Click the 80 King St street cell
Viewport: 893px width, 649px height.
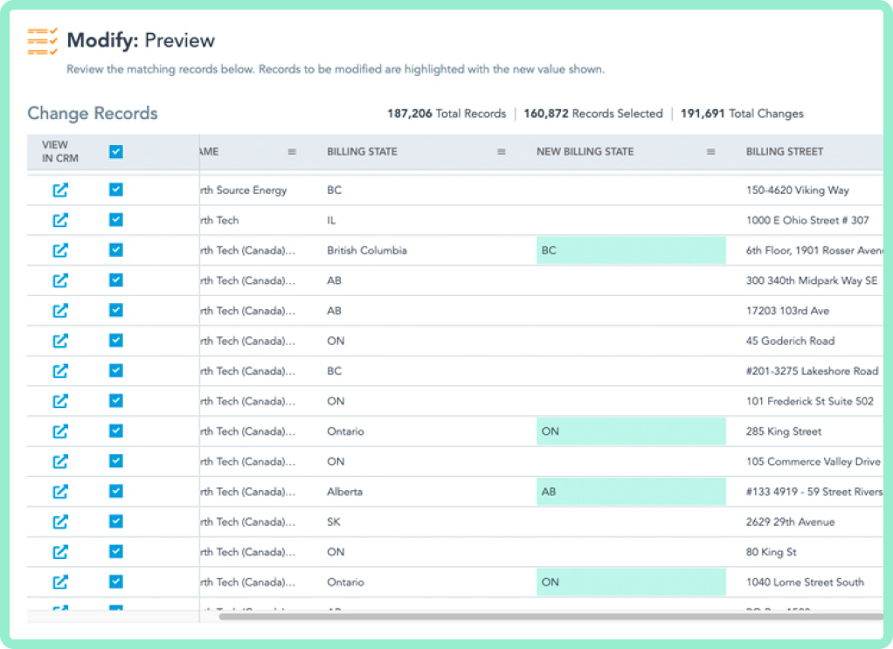point(772,552)
